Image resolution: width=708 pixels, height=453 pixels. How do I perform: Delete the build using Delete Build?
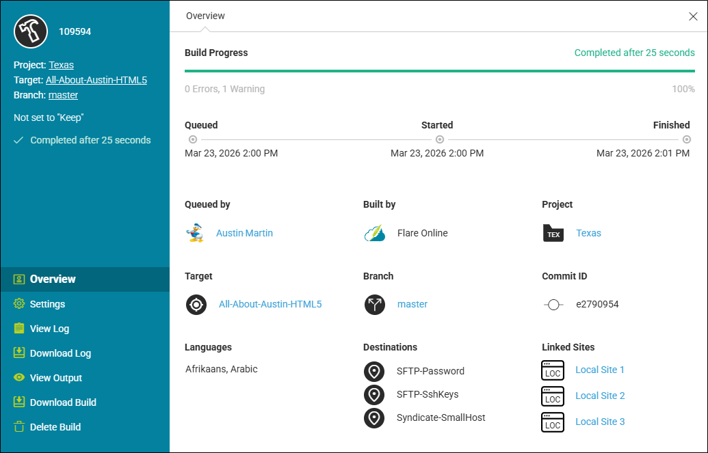point(55,427)
